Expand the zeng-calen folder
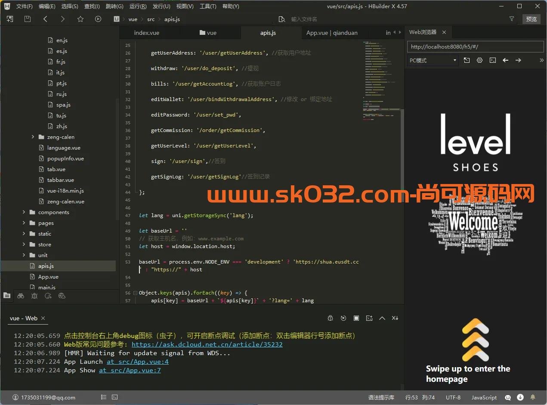Viewport: 547px width, 405px height. [x=33, y=137]
